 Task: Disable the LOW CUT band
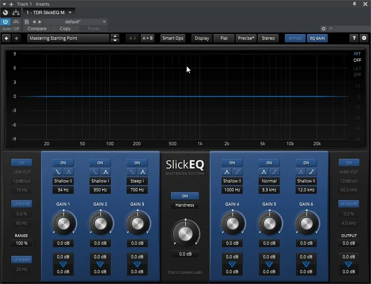click(x=21, y=162)
